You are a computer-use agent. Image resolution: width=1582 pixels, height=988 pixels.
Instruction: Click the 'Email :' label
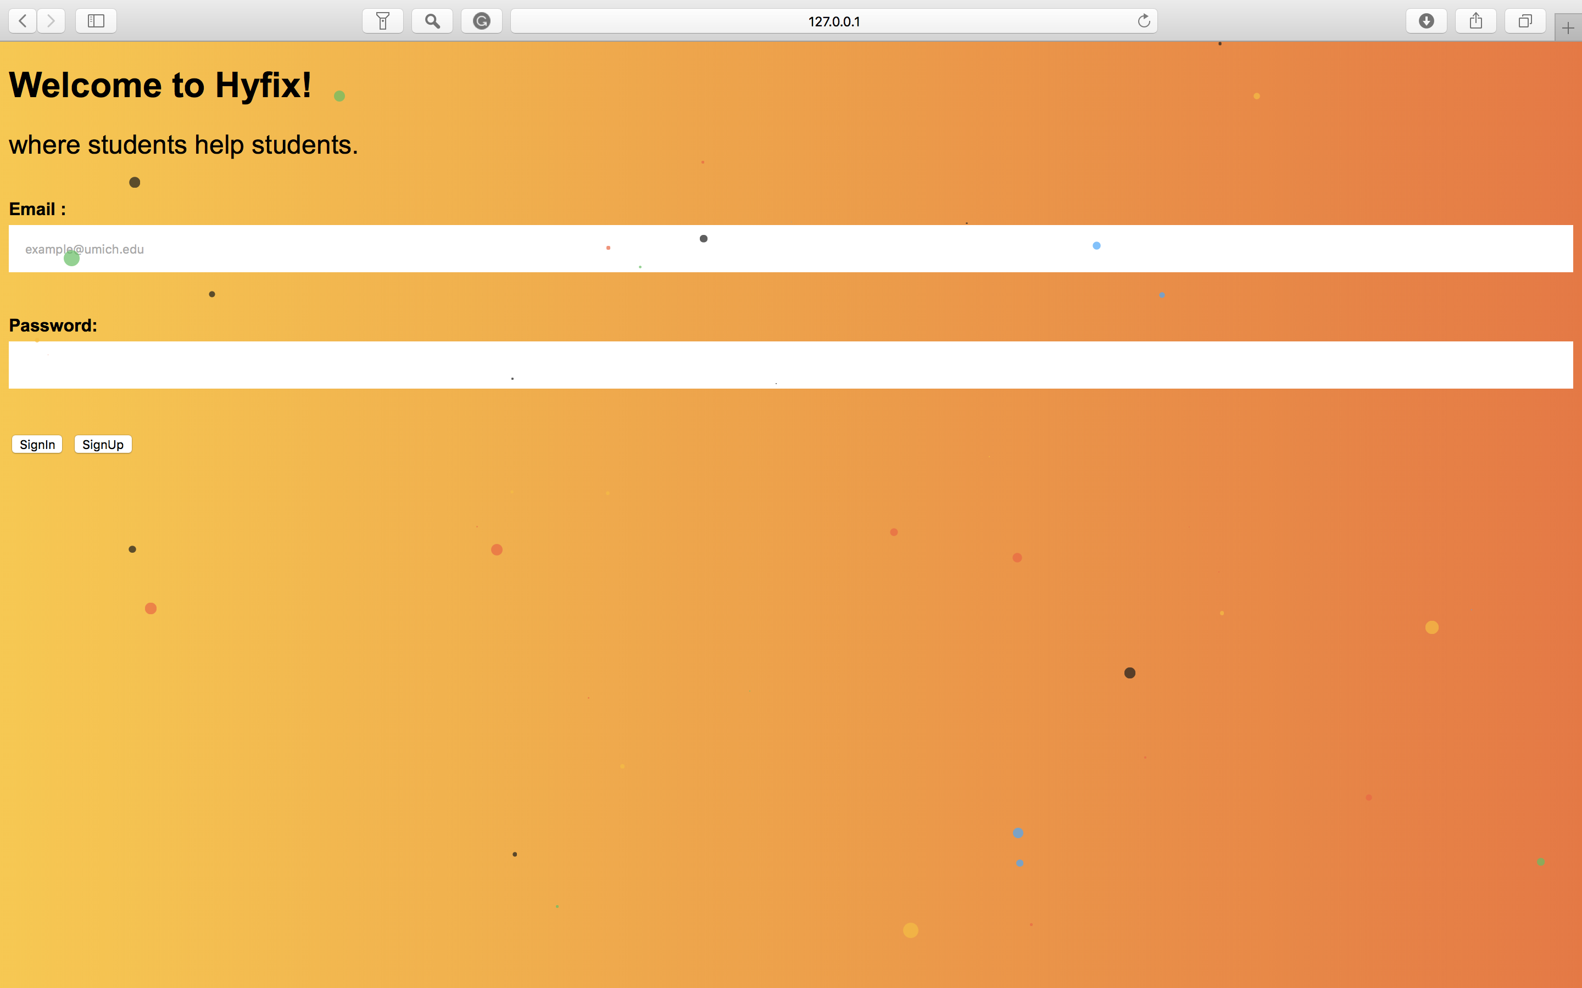point(37,209)
